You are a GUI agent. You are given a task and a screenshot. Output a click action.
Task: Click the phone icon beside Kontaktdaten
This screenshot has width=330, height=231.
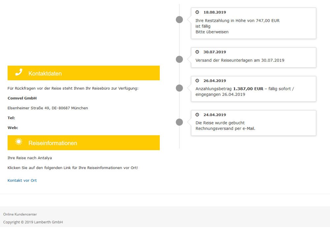point(19,73)
